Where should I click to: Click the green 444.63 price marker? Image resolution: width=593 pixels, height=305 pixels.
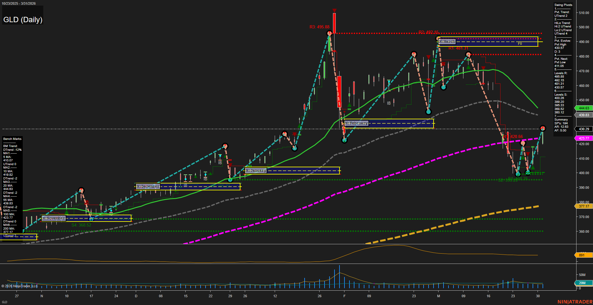point(583,108)
